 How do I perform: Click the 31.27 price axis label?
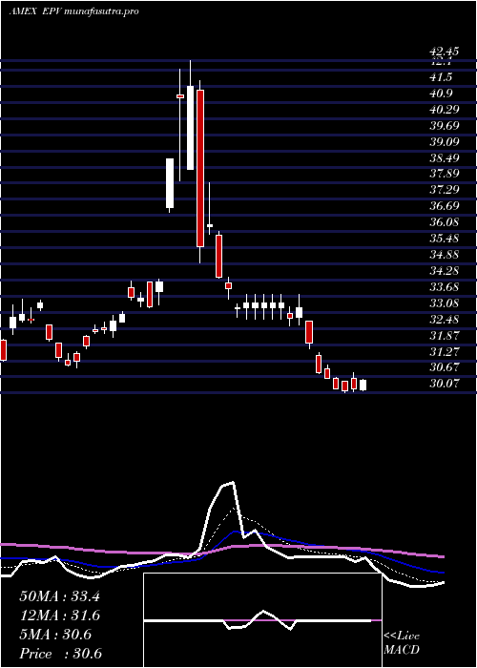pos(445,352)
